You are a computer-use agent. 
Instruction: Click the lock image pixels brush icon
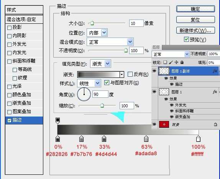coord(171,62)
